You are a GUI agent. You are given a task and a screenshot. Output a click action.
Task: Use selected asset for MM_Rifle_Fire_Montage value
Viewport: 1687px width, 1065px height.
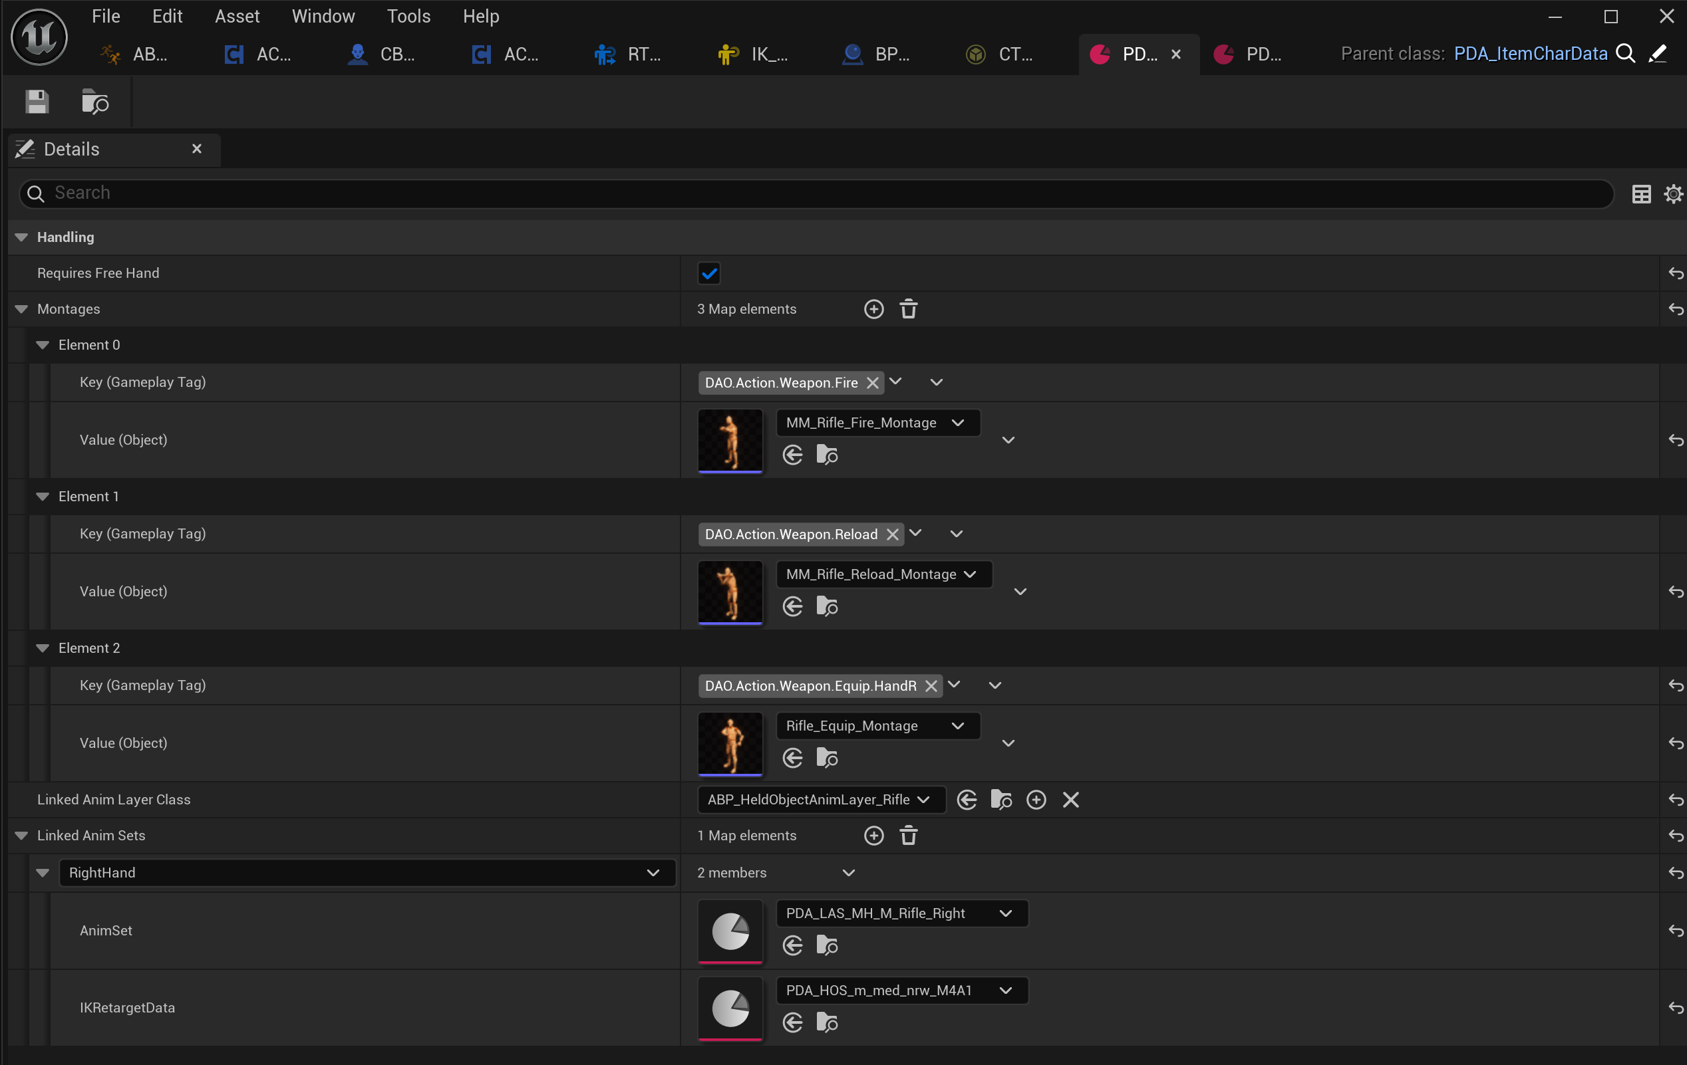792,455
